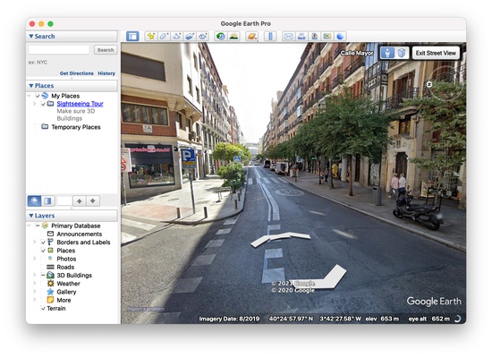This screenshot has width=492, height=358.
Task: Enable the Photos layer checkbox
Action: point(43,259)
